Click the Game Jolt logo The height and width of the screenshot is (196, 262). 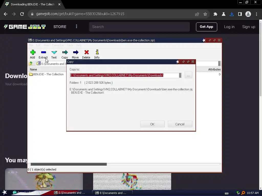tap(25, 27)
